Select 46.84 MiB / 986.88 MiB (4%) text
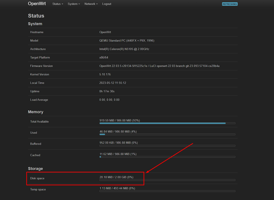 click(118, 132)
